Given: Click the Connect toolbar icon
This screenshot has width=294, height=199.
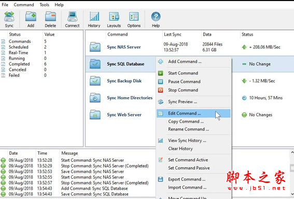Looking at the screenshot, I should click(72, 16).
